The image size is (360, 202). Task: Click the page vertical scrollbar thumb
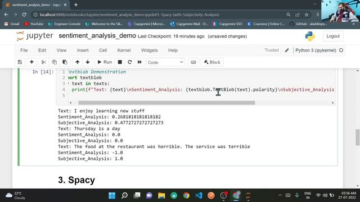(x=358, y=137)
